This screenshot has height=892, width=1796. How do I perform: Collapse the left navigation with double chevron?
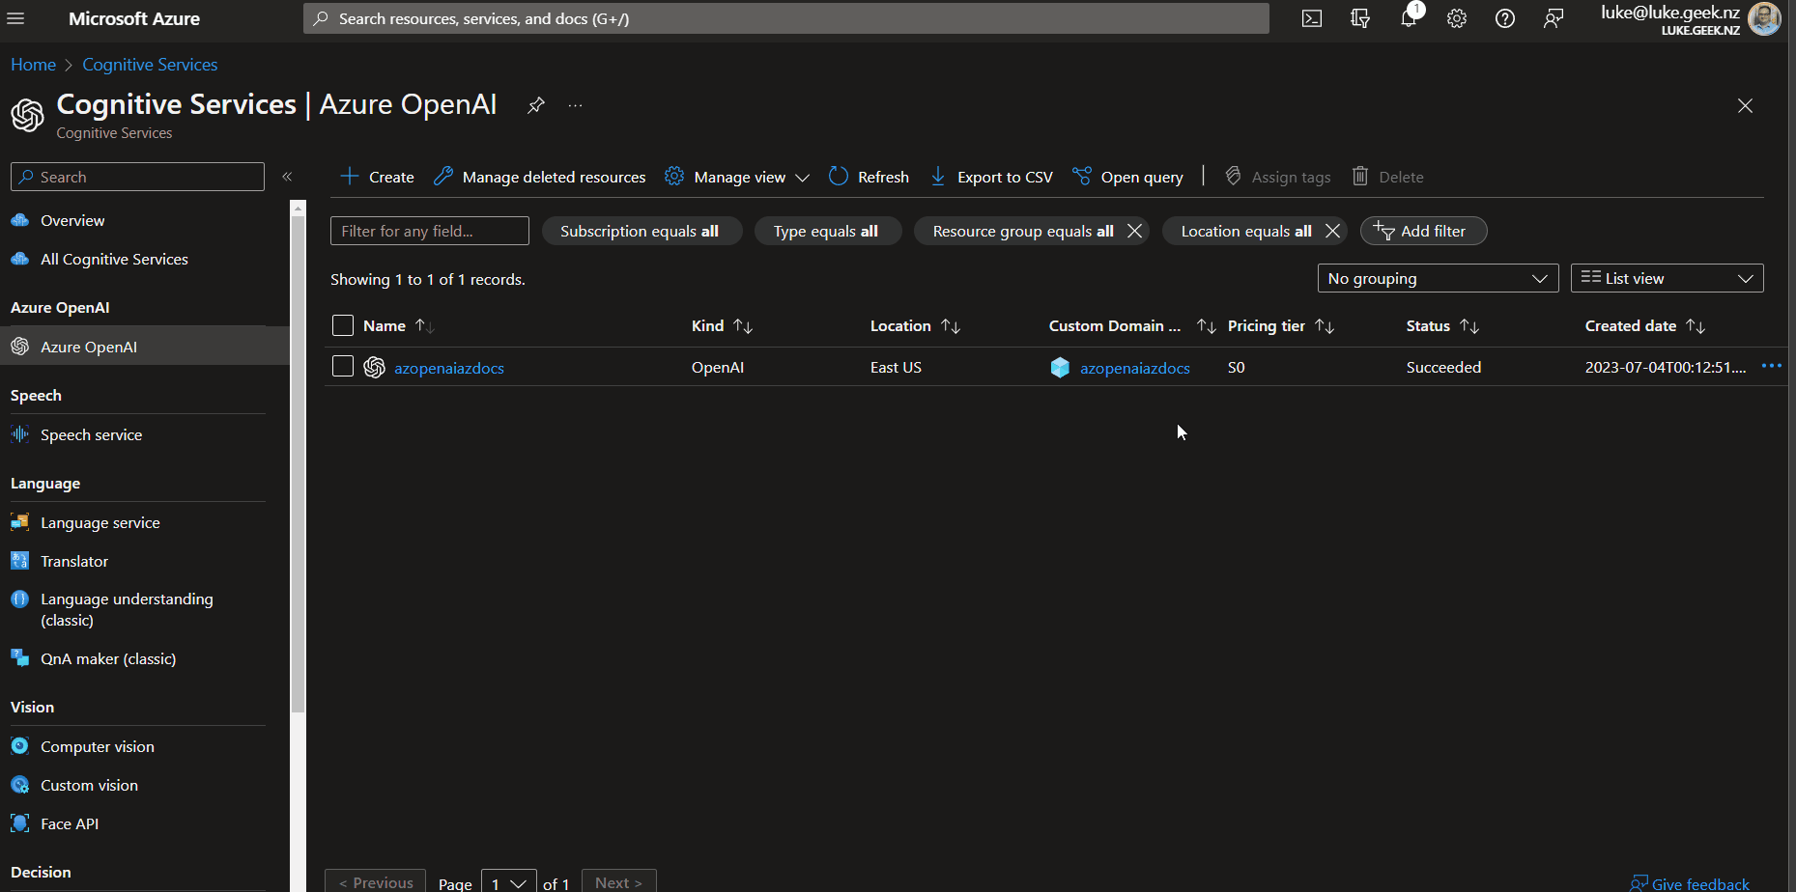click(x=287, y=177)
